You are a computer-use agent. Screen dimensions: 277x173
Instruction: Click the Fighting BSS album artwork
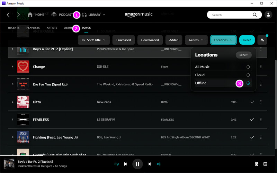[23, 137]
